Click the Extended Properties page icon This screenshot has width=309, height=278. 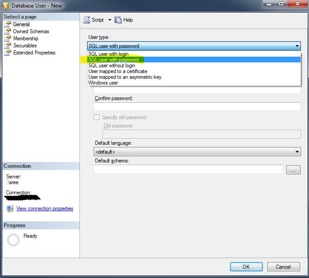[8, 53]
